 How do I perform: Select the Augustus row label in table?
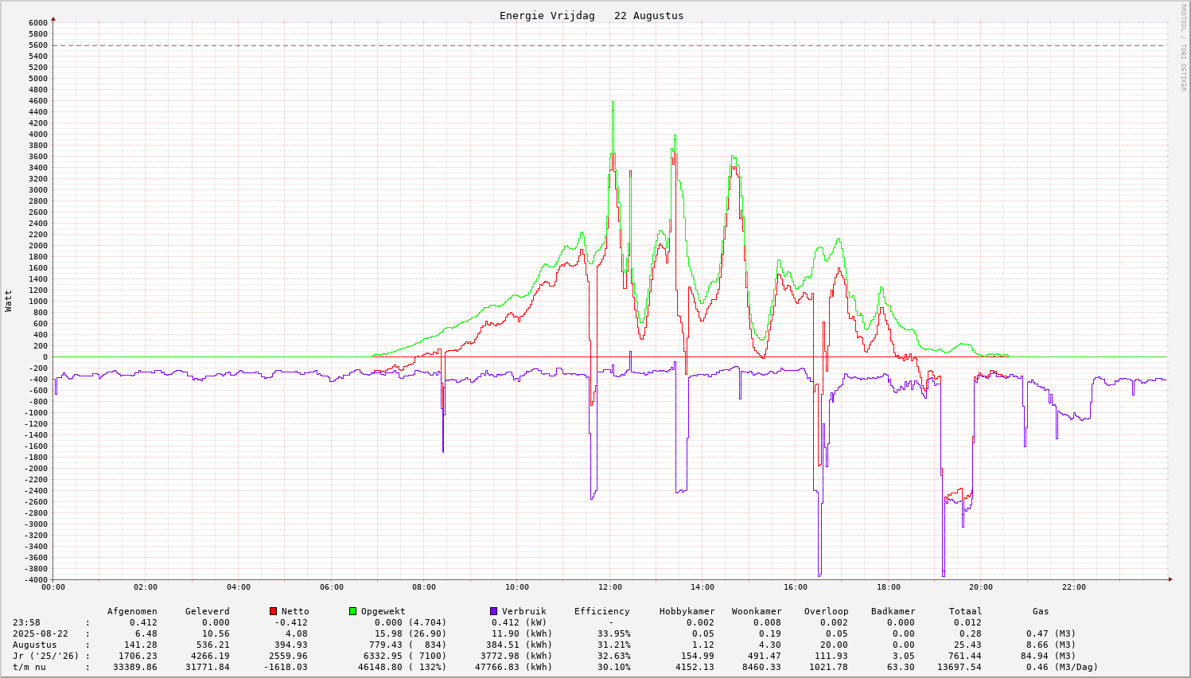tap(34, 645)
